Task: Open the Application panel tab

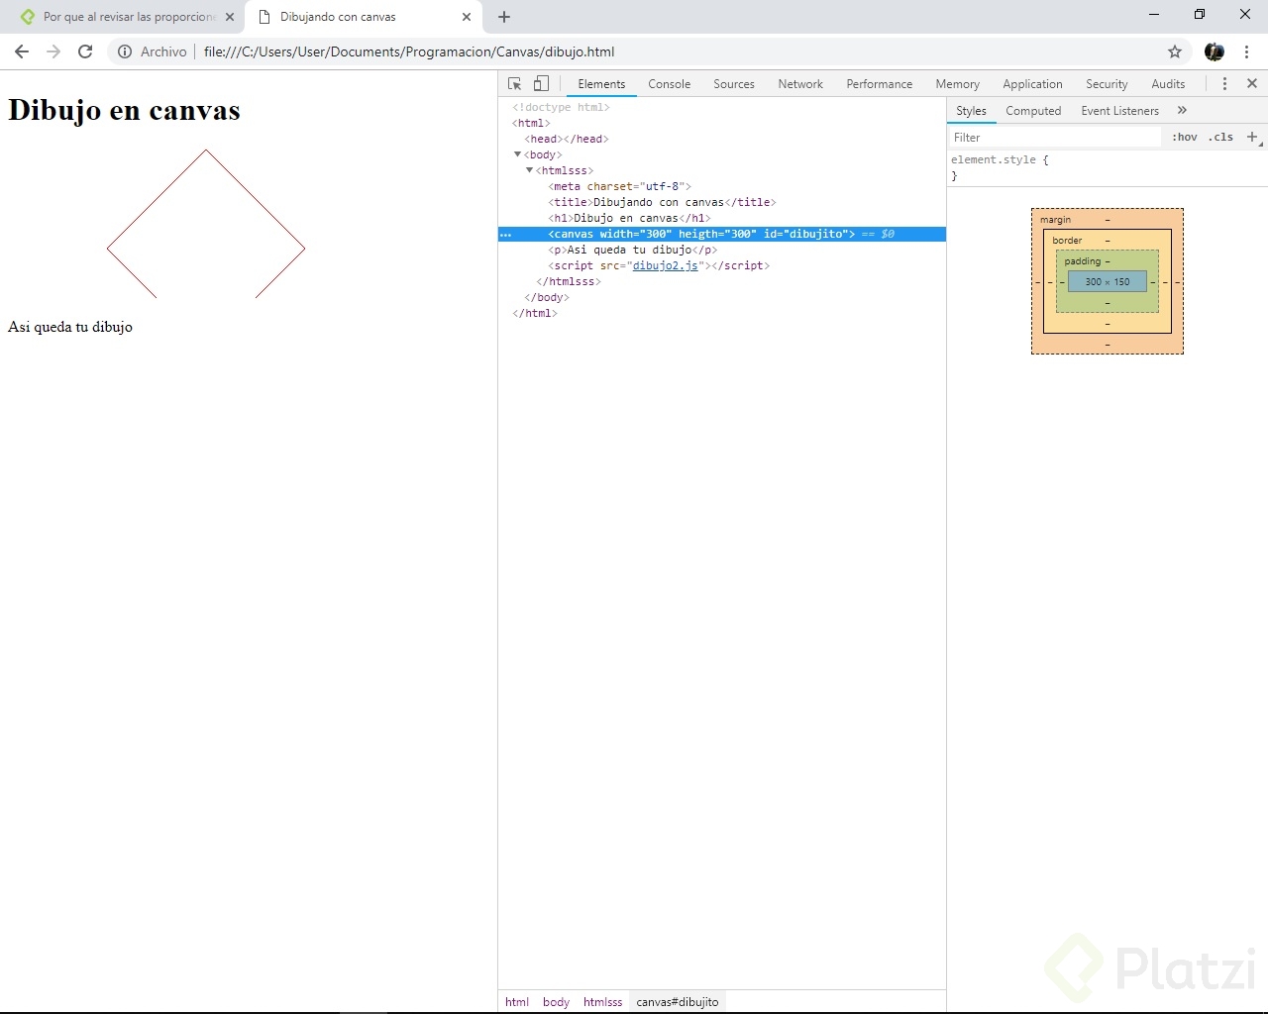Action: 1032,84
